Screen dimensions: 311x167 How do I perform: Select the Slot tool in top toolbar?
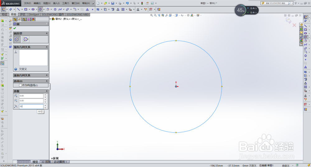(33, 9)
